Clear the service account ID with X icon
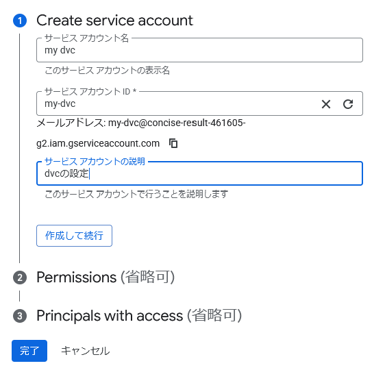The width and height of the screenshot is (385, 381). coord(326,104)
